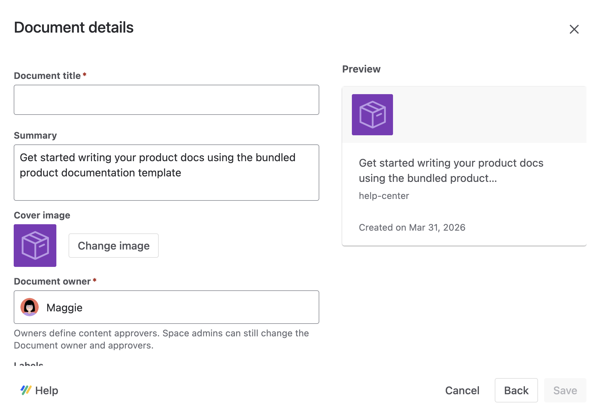Click Maggie's profile avatar

(x=29, y=307)
